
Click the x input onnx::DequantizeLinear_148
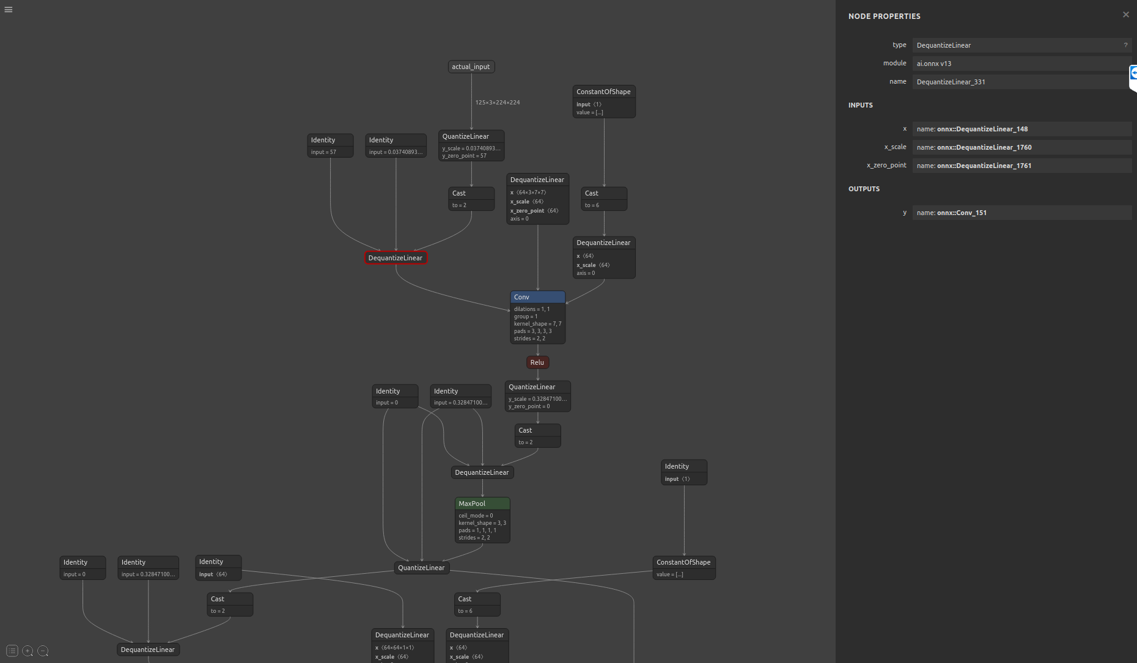pyautogui.click(x=1021, y=129)
